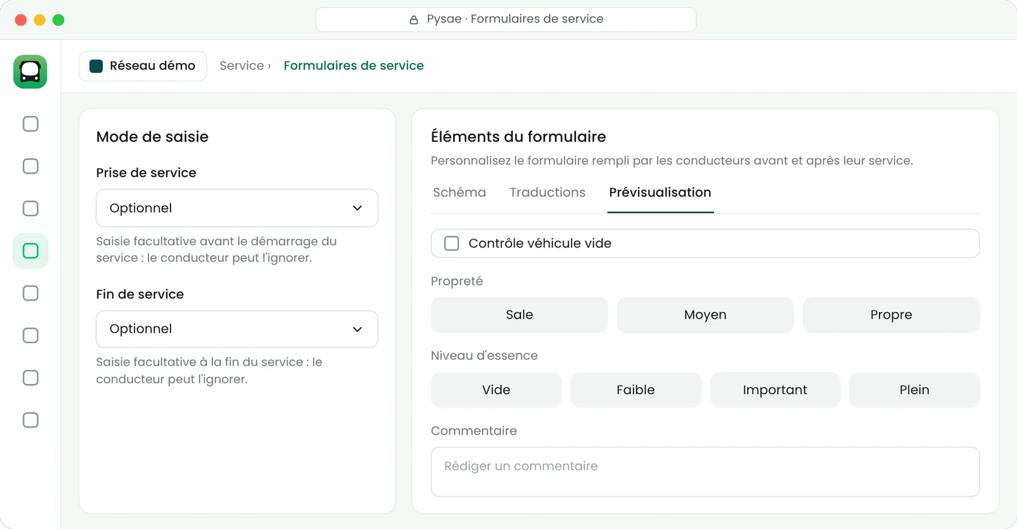Switch to the Schéma tab
Viewport: 1017px width, 529px height.
coord(459,192)
